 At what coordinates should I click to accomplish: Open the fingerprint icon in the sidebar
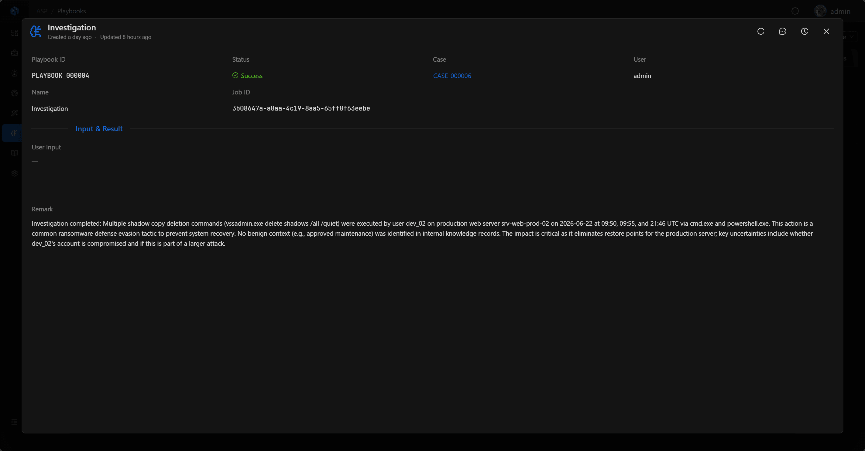[x=15, y=93]
